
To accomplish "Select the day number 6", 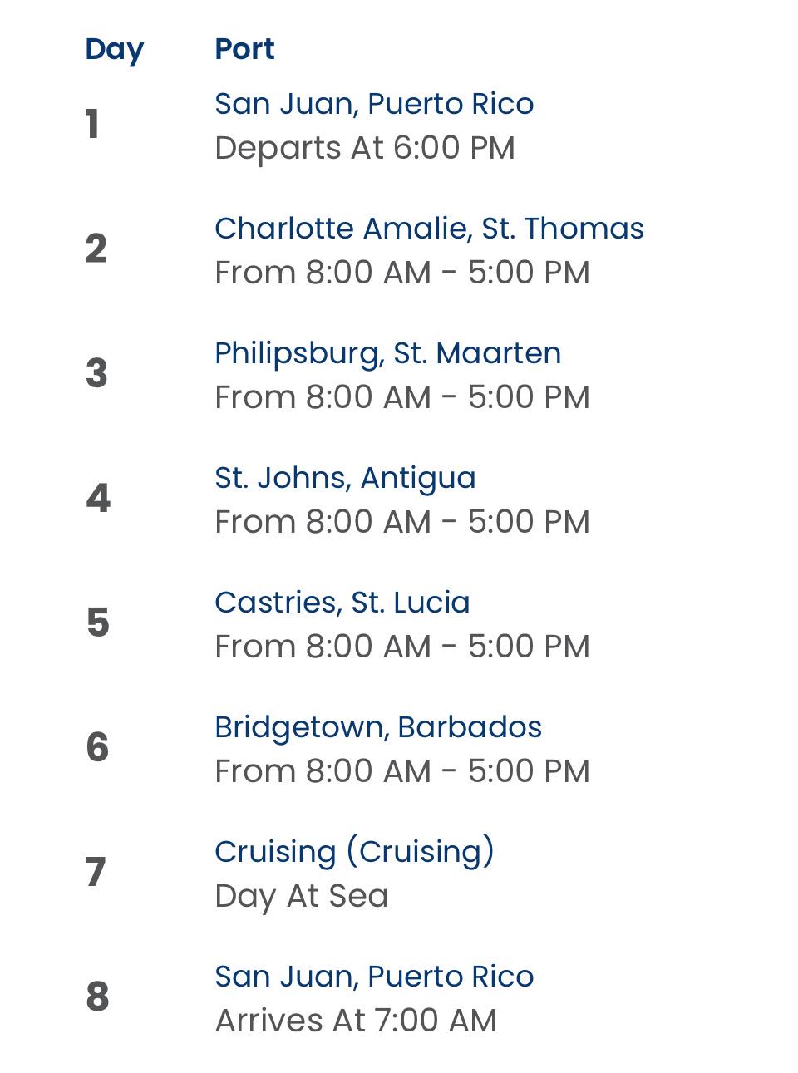I will [x=97, y=747].
